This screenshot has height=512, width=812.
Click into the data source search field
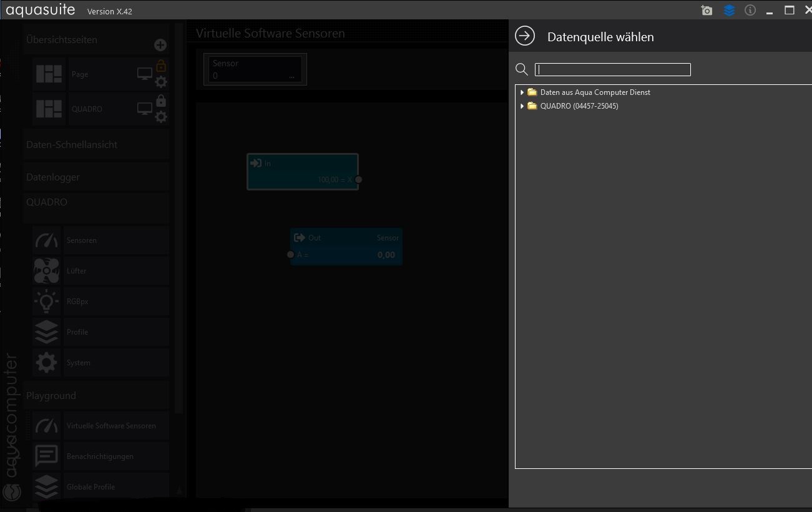point(613,69)
